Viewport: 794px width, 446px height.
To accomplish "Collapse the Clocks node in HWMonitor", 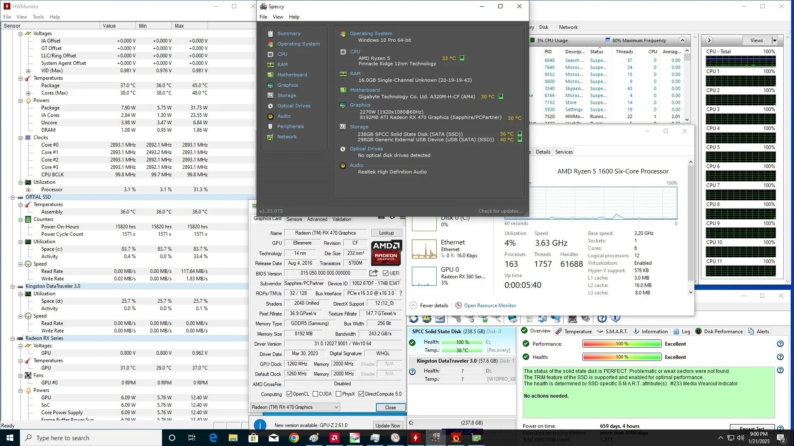I will point(20,138).
